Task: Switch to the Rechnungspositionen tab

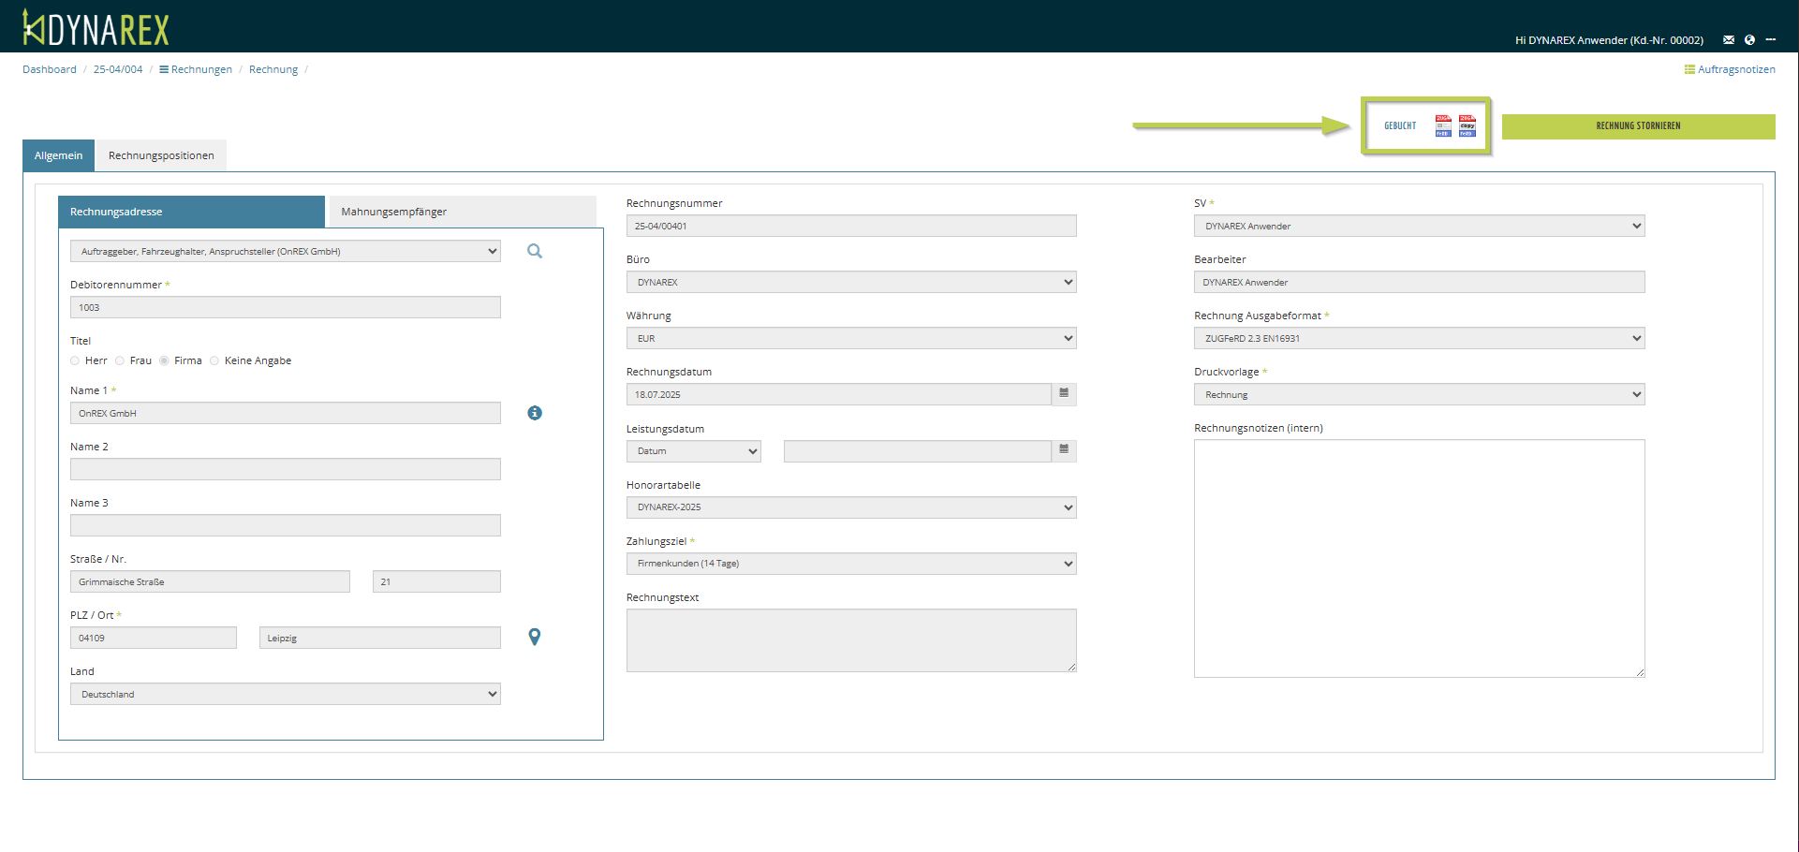Action: pyautogui.click(x=161, y=155)
